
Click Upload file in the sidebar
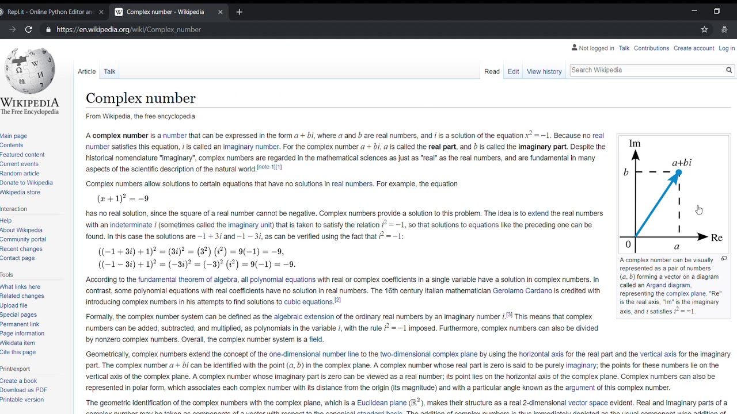[14, 305]
